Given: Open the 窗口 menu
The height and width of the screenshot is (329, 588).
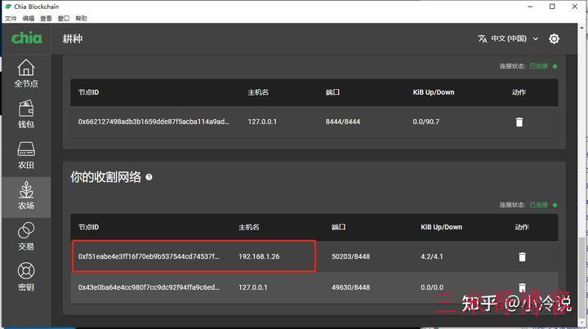Looking at the screenshot, I should (64, 18).
